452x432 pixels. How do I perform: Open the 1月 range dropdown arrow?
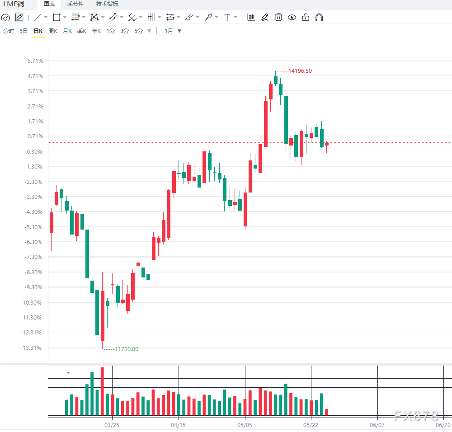coord(179,31)
